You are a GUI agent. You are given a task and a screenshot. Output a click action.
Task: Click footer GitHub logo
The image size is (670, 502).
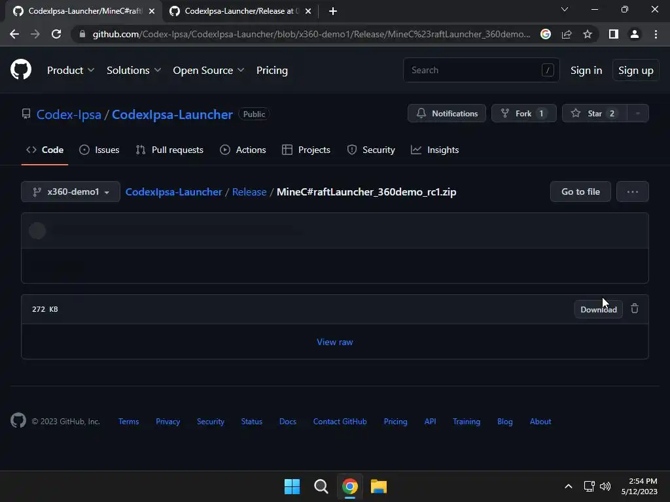point(18,420)
